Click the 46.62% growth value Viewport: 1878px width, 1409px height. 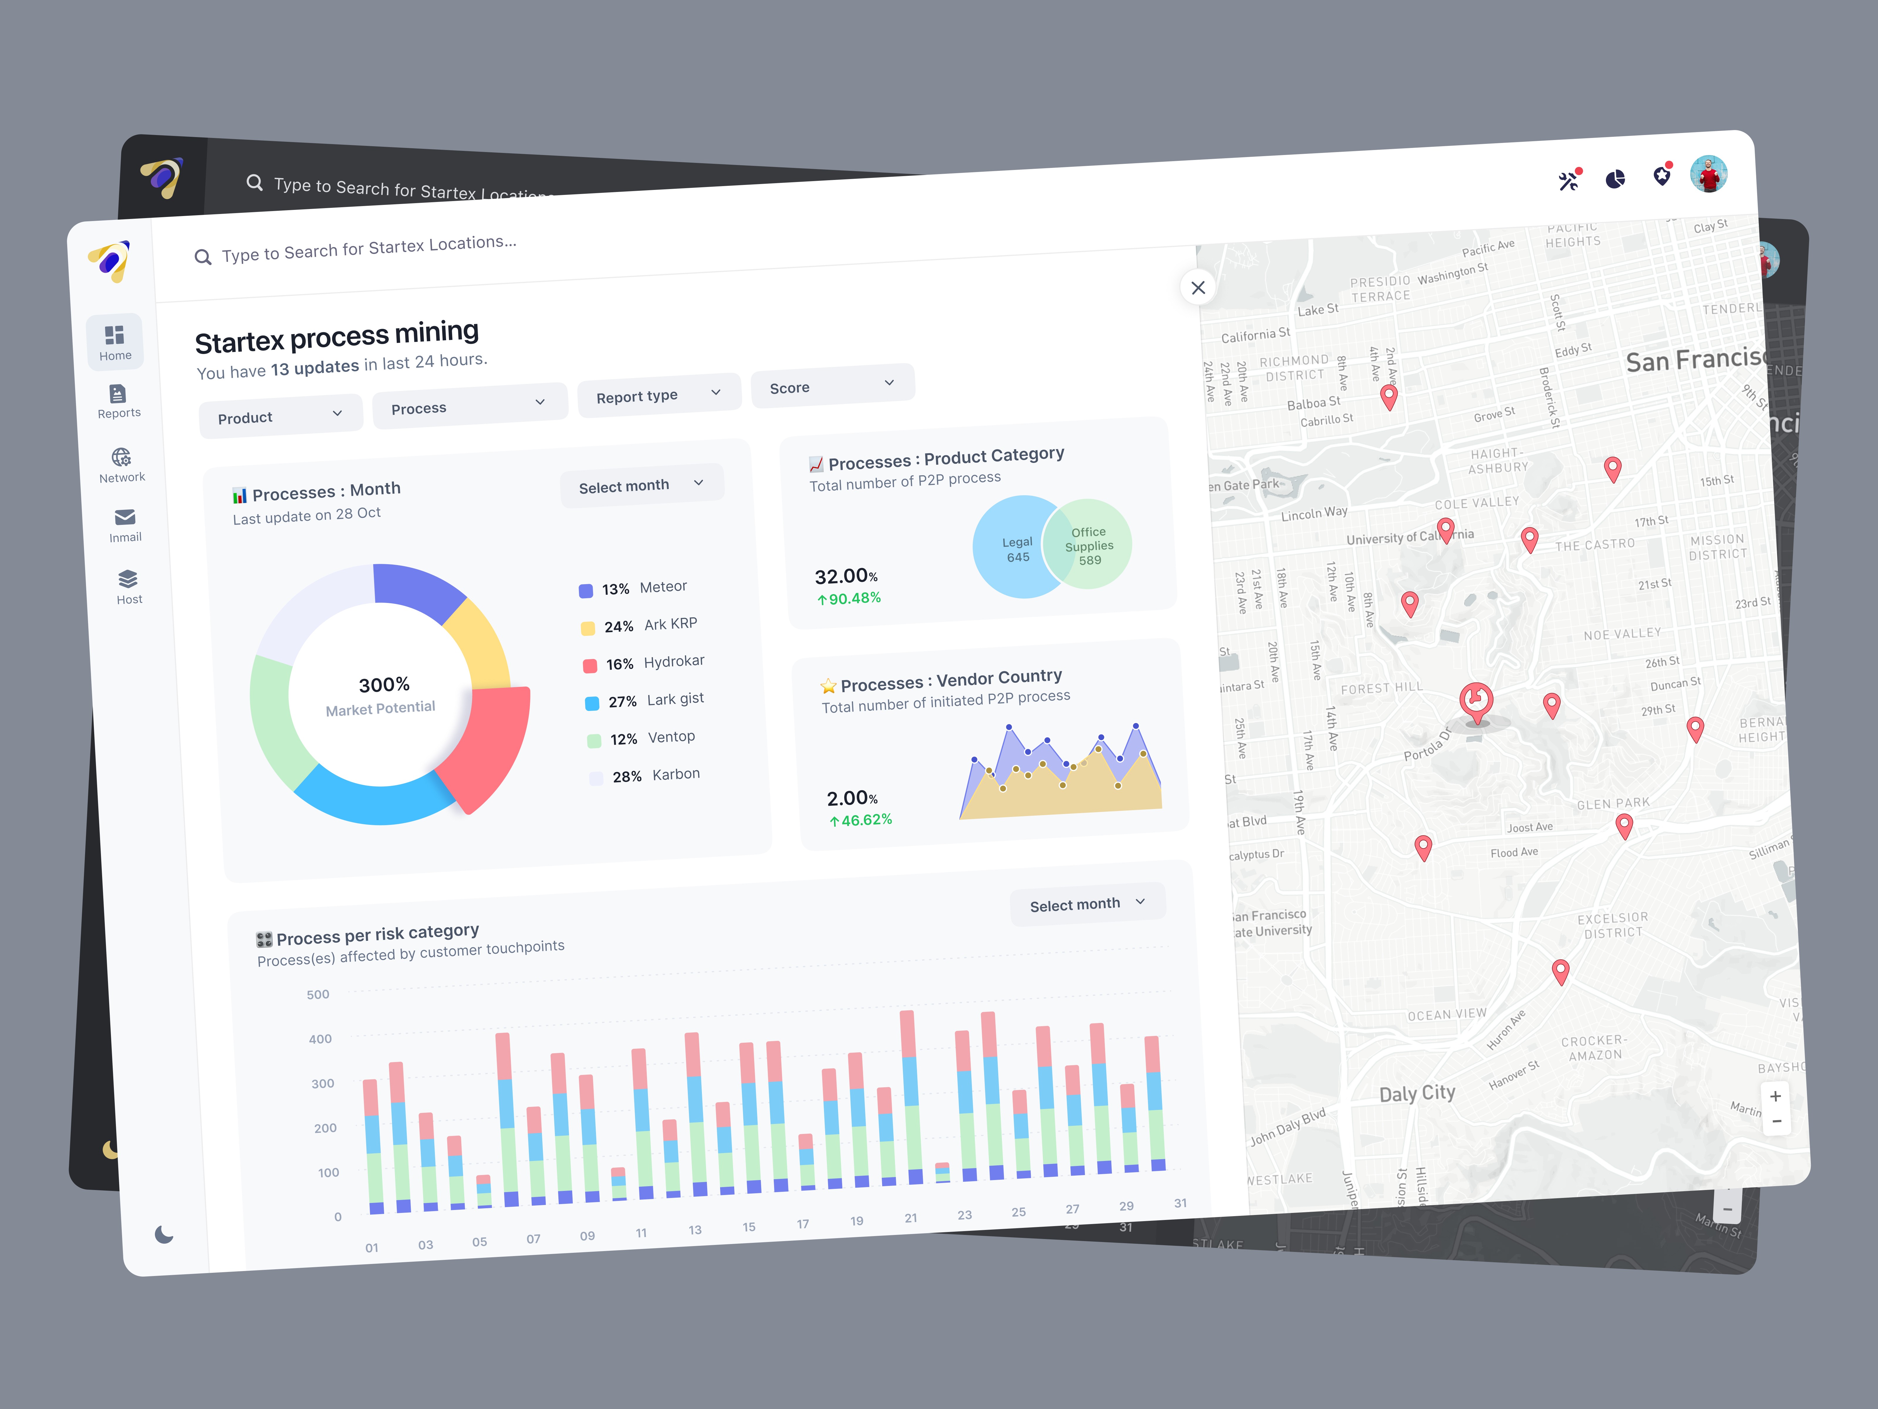point(861,820)
